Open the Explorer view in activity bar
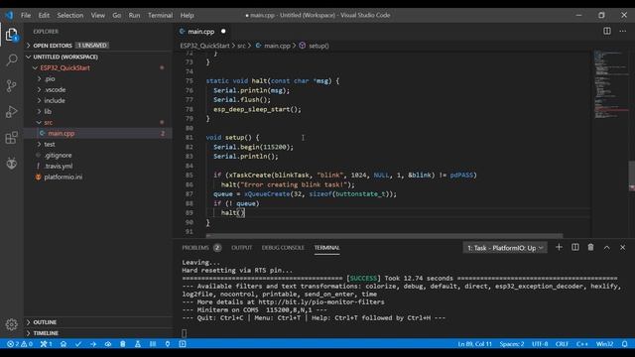This screenshot has width=635, height=357. (11, 35)
